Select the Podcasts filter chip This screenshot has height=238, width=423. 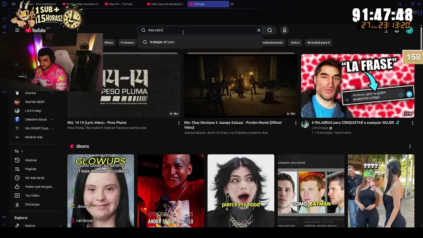pos(127,42)
